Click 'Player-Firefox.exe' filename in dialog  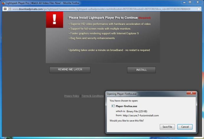(x=126, y=106)
